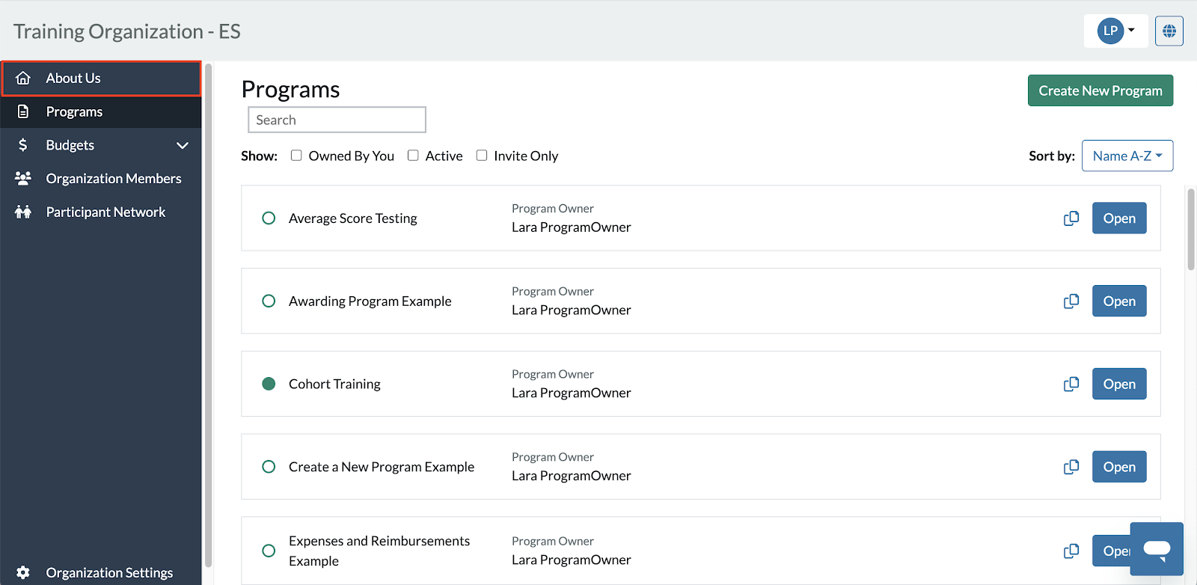Duplicate the Cohort Training program
This screenshot has width=1197, height=585.
click(x=1071, y=385)
